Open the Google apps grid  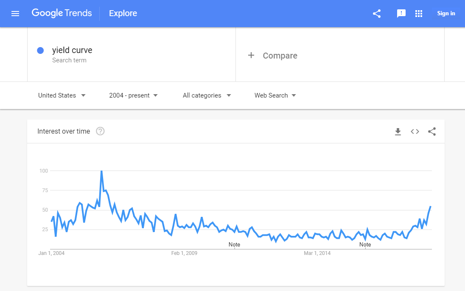point(419,14)
